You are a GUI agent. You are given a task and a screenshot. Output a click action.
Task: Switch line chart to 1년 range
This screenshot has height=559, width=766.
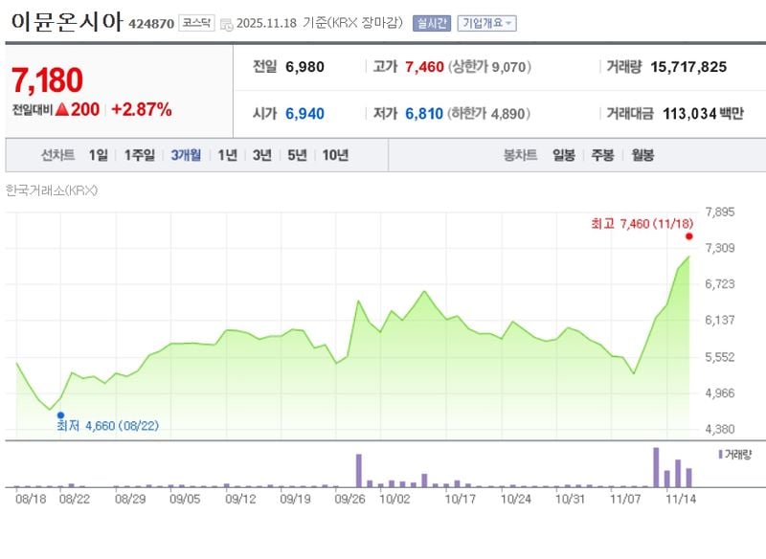(x=227, y=155)
